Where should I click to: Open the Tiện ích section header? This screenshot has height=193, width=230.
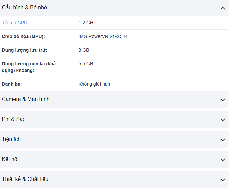click(x=11, y=139)
